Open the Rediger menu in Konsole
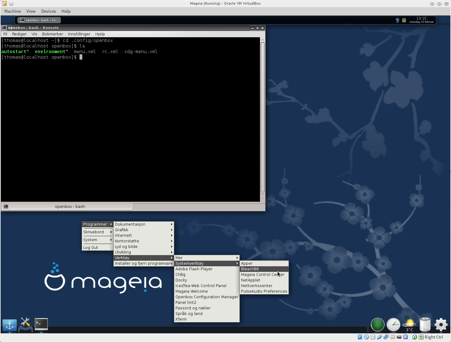This screenshot has height=342, width=451. coord(19,34)
